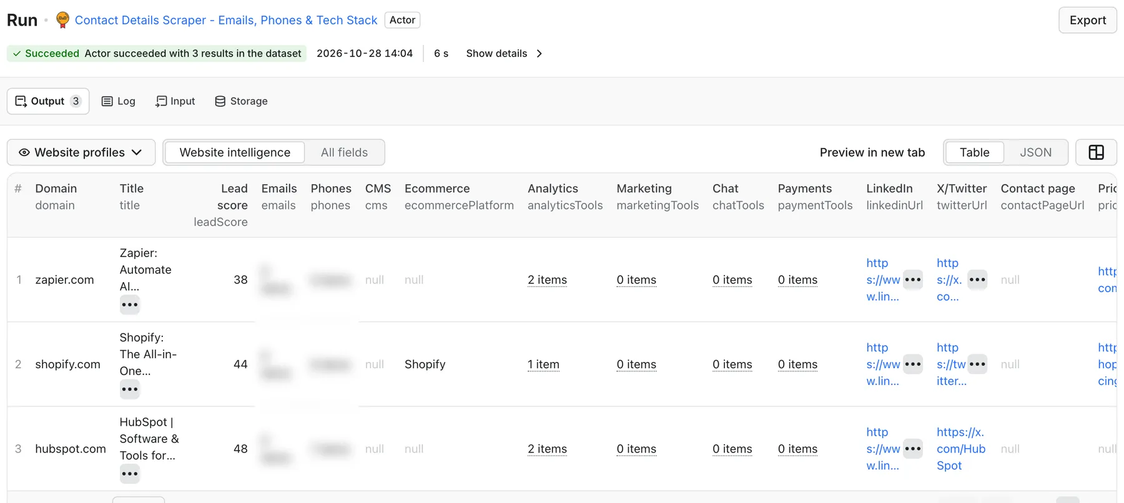Open the Input tab
Image resolution: width=1124 pixels, height=503 pixels.
tap(175, 101)
